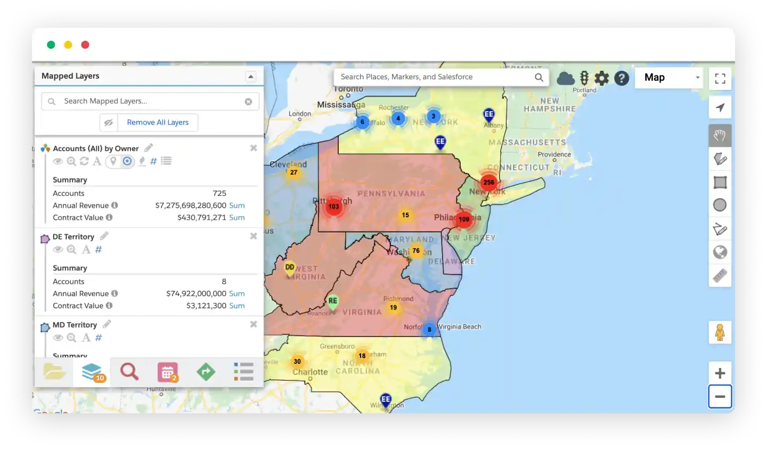Image resolution: width=767 pixels, height=450 pixels.
Task: Switch Accounts layer from pins to cluster mode
Action: (127, 161)
